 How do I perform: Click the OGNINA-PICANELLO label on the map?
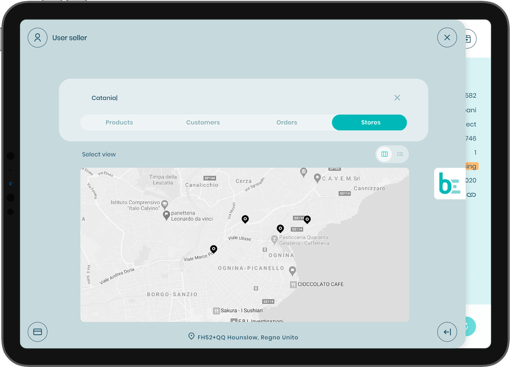251,268
